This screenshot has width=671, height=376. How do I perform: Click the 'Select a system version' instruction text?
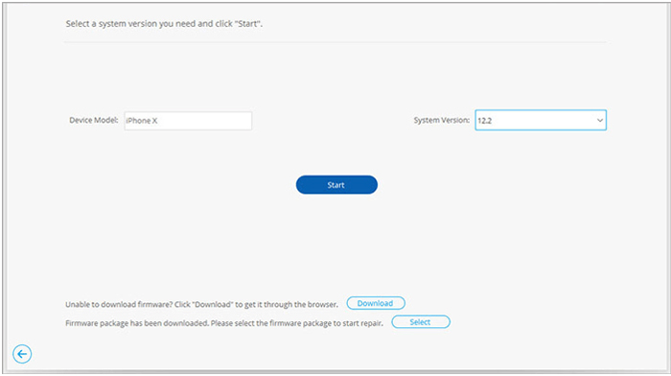[x=164, y=24]
